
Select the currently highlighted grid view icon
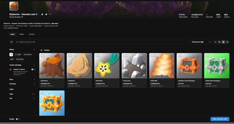tap(223, 42)
